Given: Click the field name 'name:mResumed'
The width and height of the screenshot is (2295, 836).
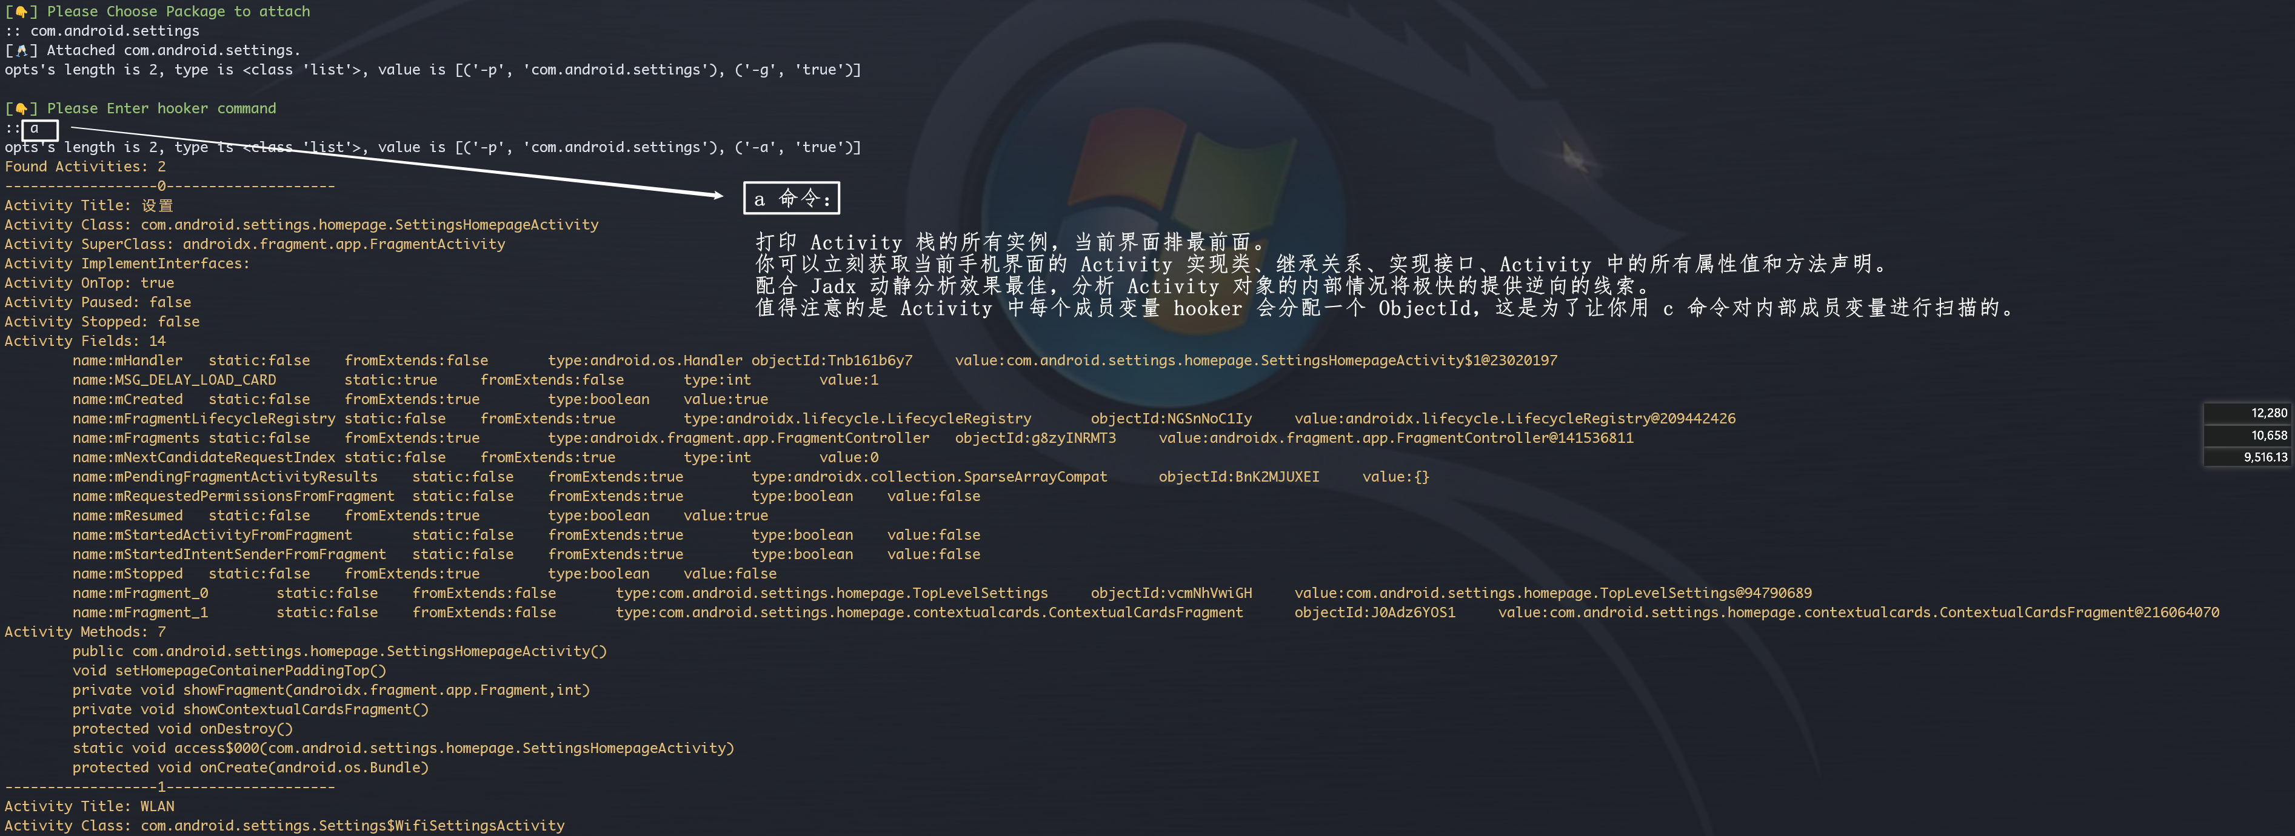Looking at the screenshot, I should pyautogui.click(x=127, y=516).
